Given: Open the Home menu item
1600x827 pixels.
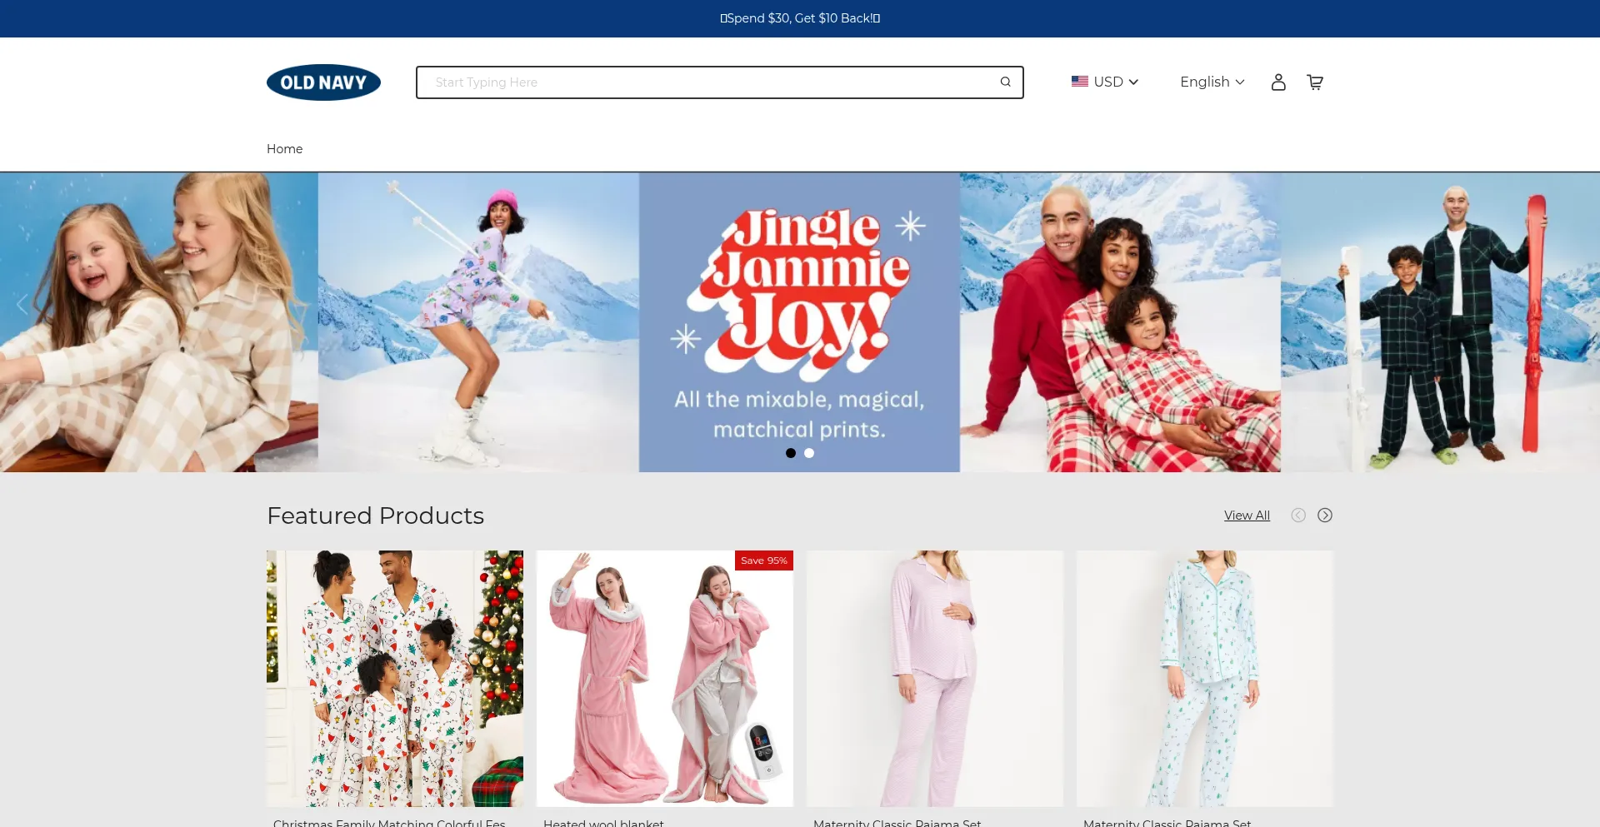Looking at the screenshot, I should click(284, 149).
